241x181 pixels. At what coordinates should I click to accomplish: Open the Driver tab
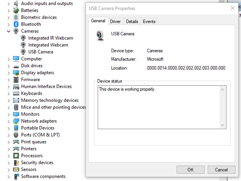[x=115, y=21]
